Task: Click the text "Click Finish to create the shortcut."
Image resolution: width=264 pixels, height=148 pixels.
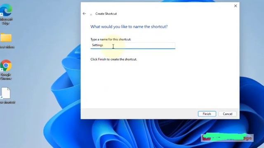Action: coord(114,59)
